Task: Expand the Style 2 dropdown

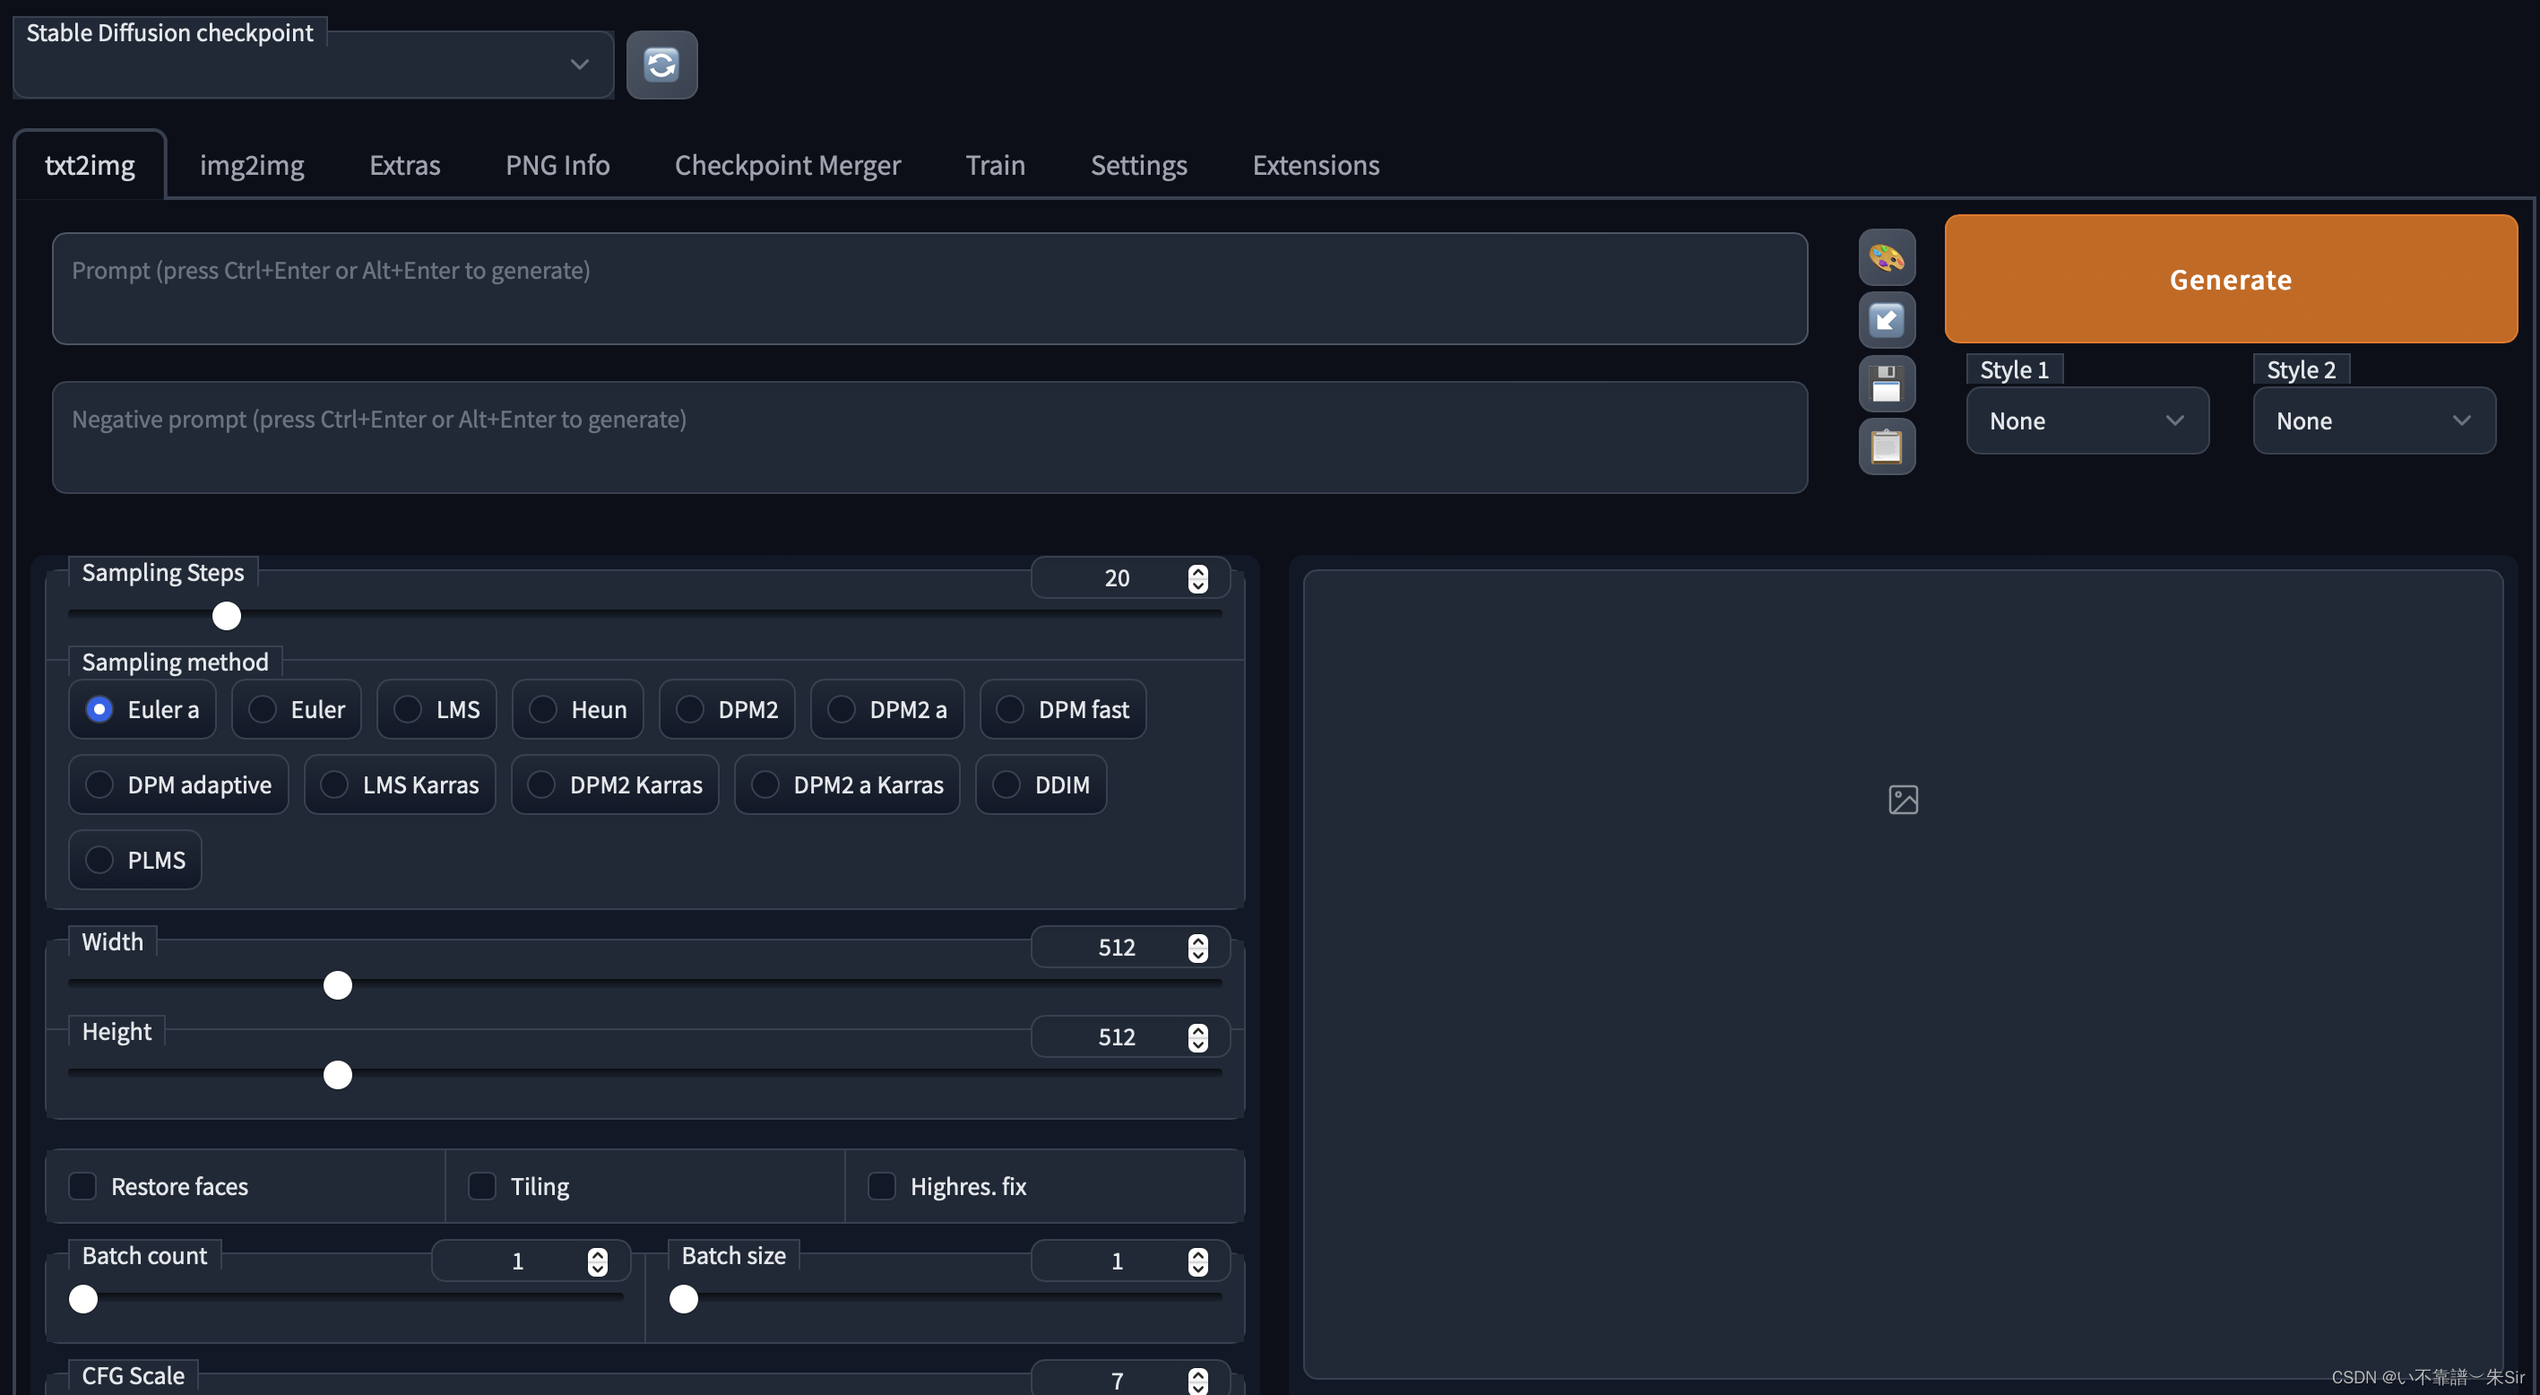Action: tap(2372, 421)
